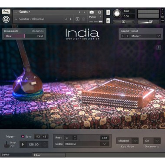Expand the Sound Preset Modern dropdown

coord(158,36)
